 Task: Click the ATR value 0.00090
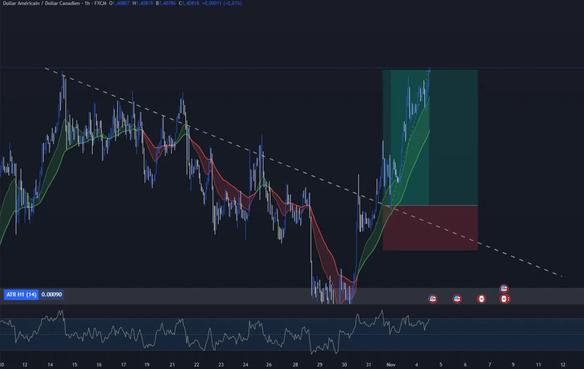click(x=51, y=295)
